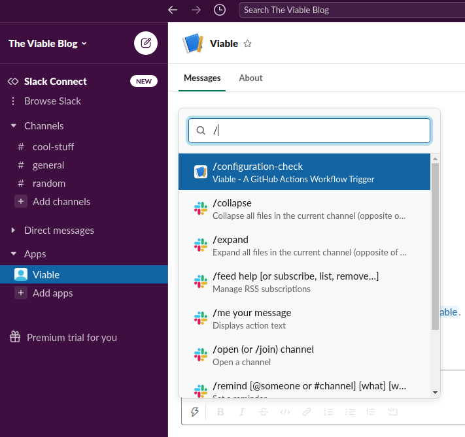
Task: Expand the Direct messages section
Action: (12, 230)
